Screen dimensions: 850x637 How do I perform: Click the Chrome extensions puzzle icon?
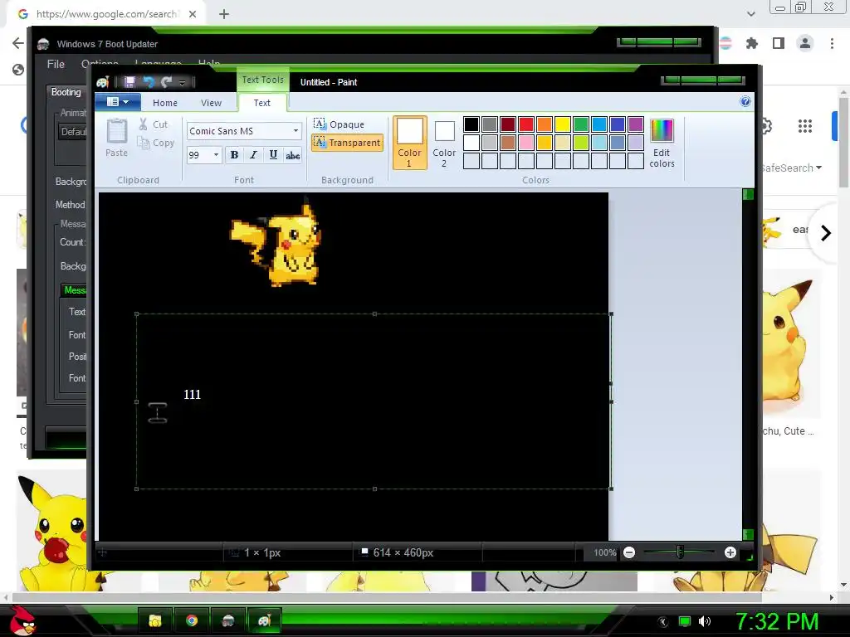pyautogui.click(x=752, y=43)
